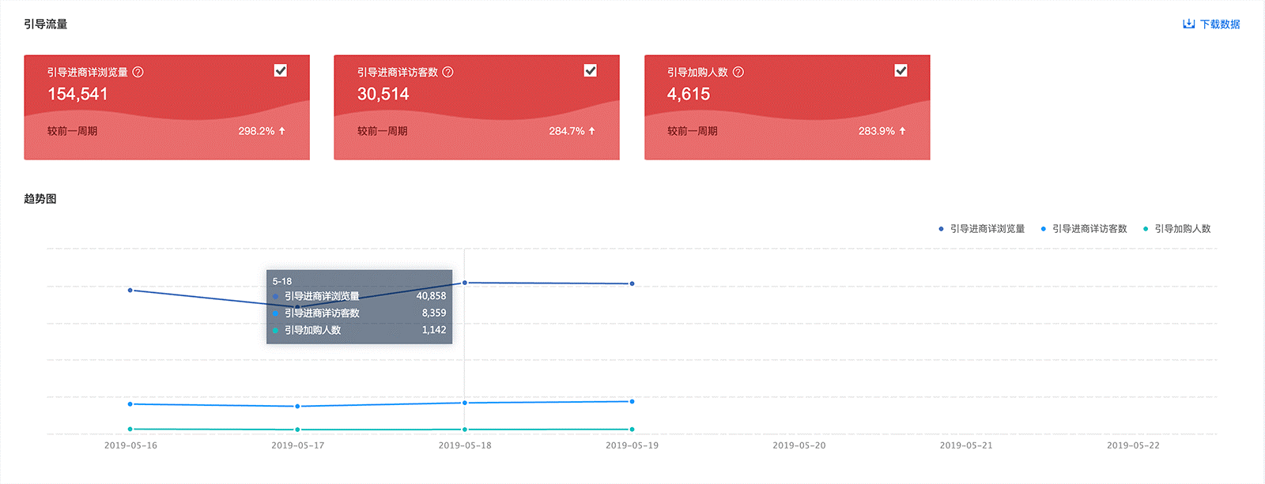Toggle 引导进商详浏览量 series in chart legend

(981, 229)
